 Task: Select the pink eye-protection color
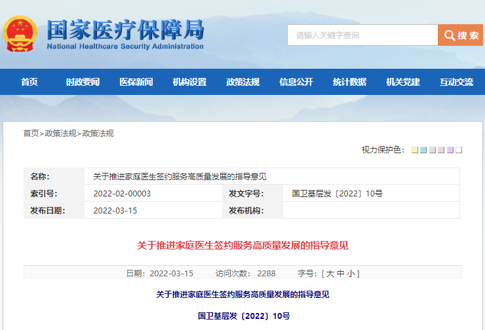[441, 150]
